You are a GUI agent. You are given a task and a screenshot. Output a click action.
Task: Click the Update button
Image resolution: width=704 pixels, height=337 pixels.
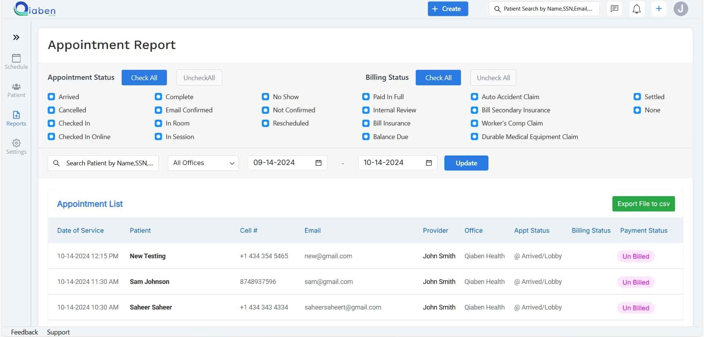click(466, 163)
